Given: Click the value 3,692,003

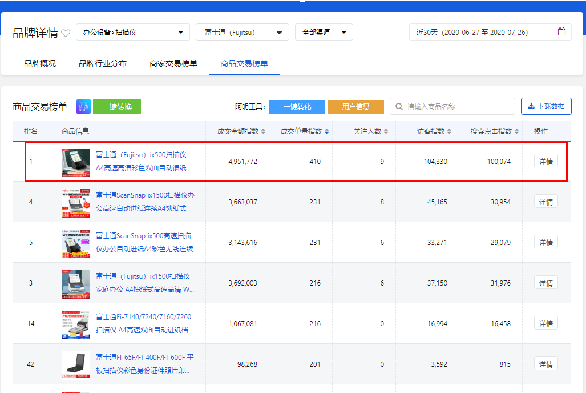Looking at the screenshot, I should pos(243,283).
